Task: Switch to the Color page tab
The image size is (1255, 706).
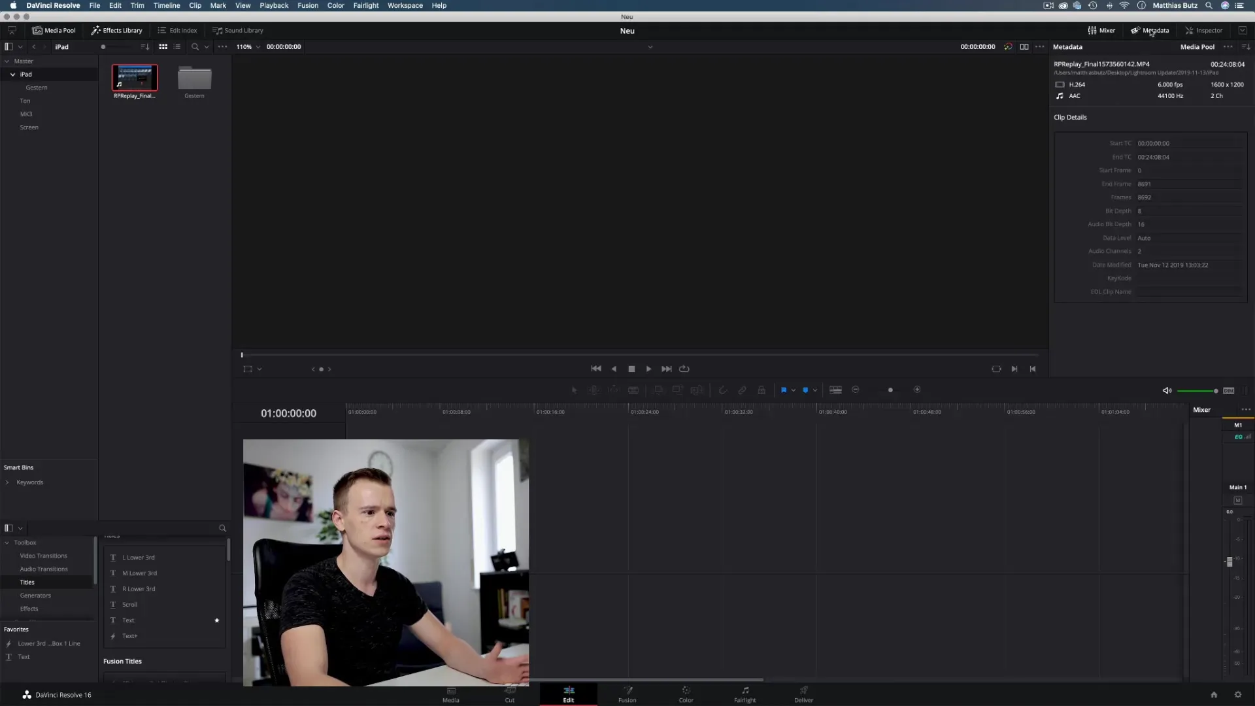Action: [x=686, y=694]
